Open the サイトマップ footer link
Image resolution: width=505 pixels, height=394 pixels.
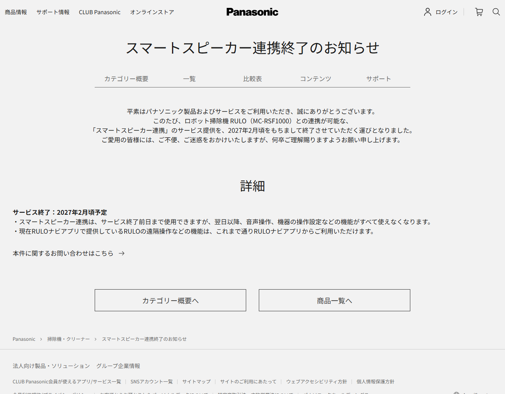tap(196, 382)
